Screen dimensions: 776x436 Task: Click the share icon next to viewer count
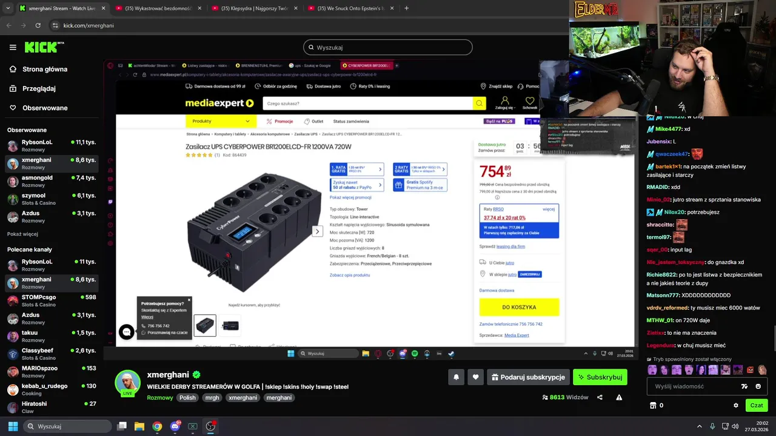600,397
